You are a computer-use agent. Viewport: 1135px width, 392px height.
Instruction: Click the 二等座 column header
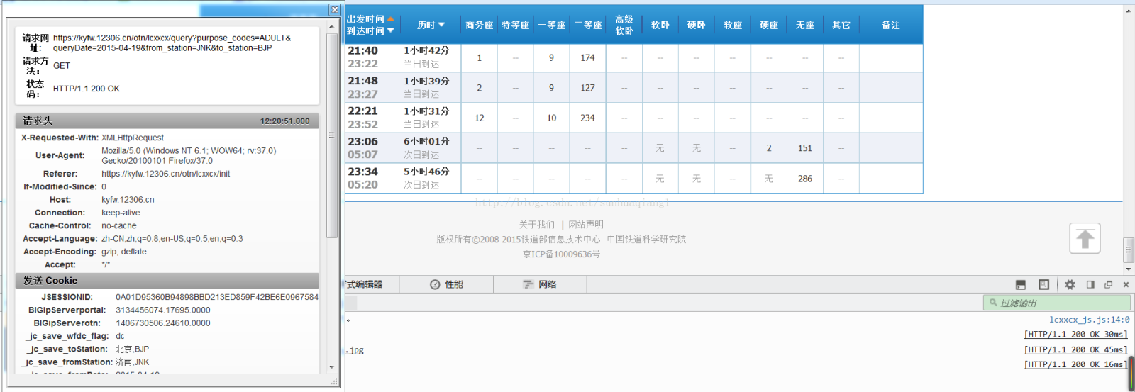(x=588, y=25)
